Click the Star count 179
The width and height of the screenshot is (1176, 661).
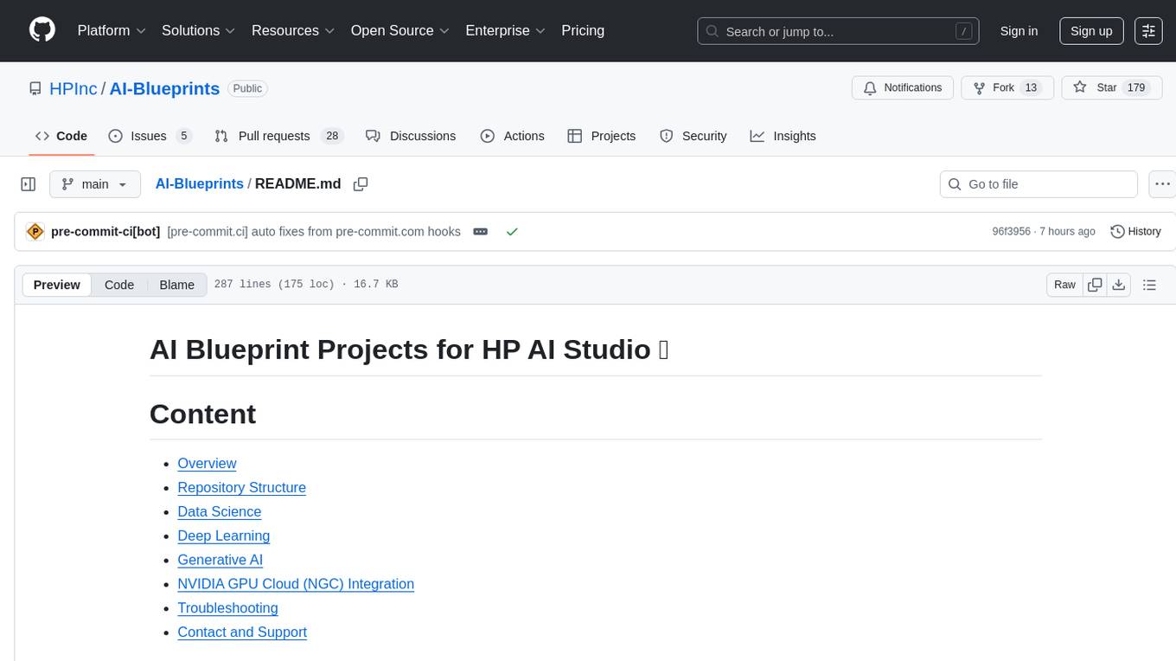(x=1136, y=88)
